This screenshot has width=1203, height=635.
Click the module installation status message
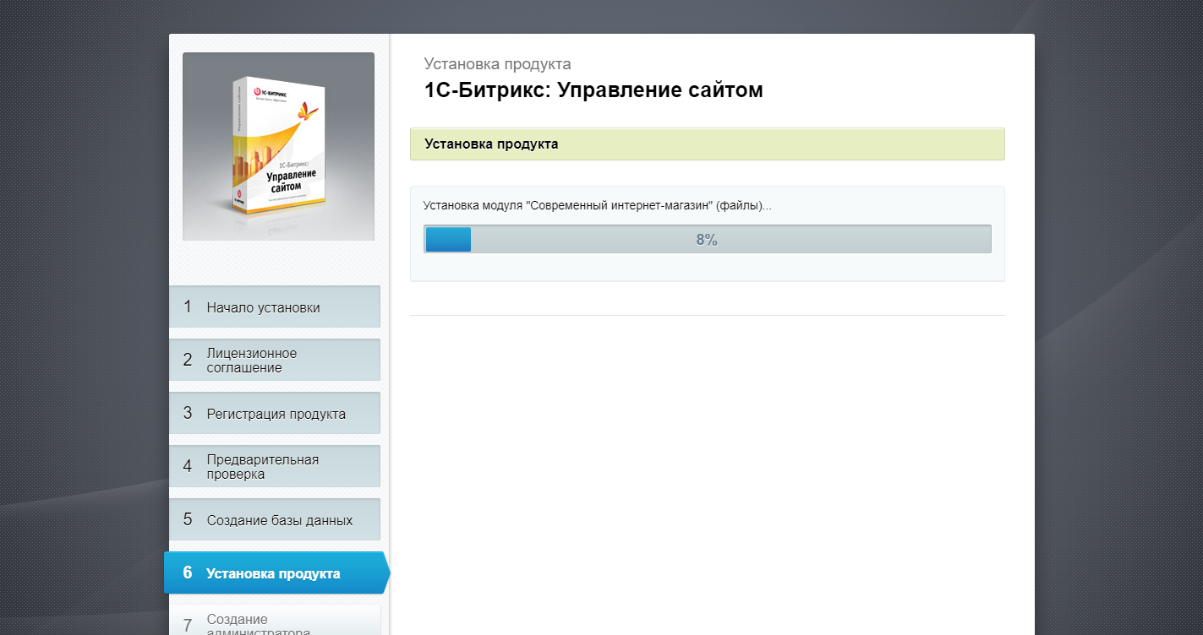click(597, 205)
